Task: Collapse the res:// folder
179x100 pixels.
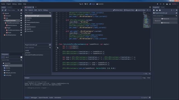Action: point(2,66)
